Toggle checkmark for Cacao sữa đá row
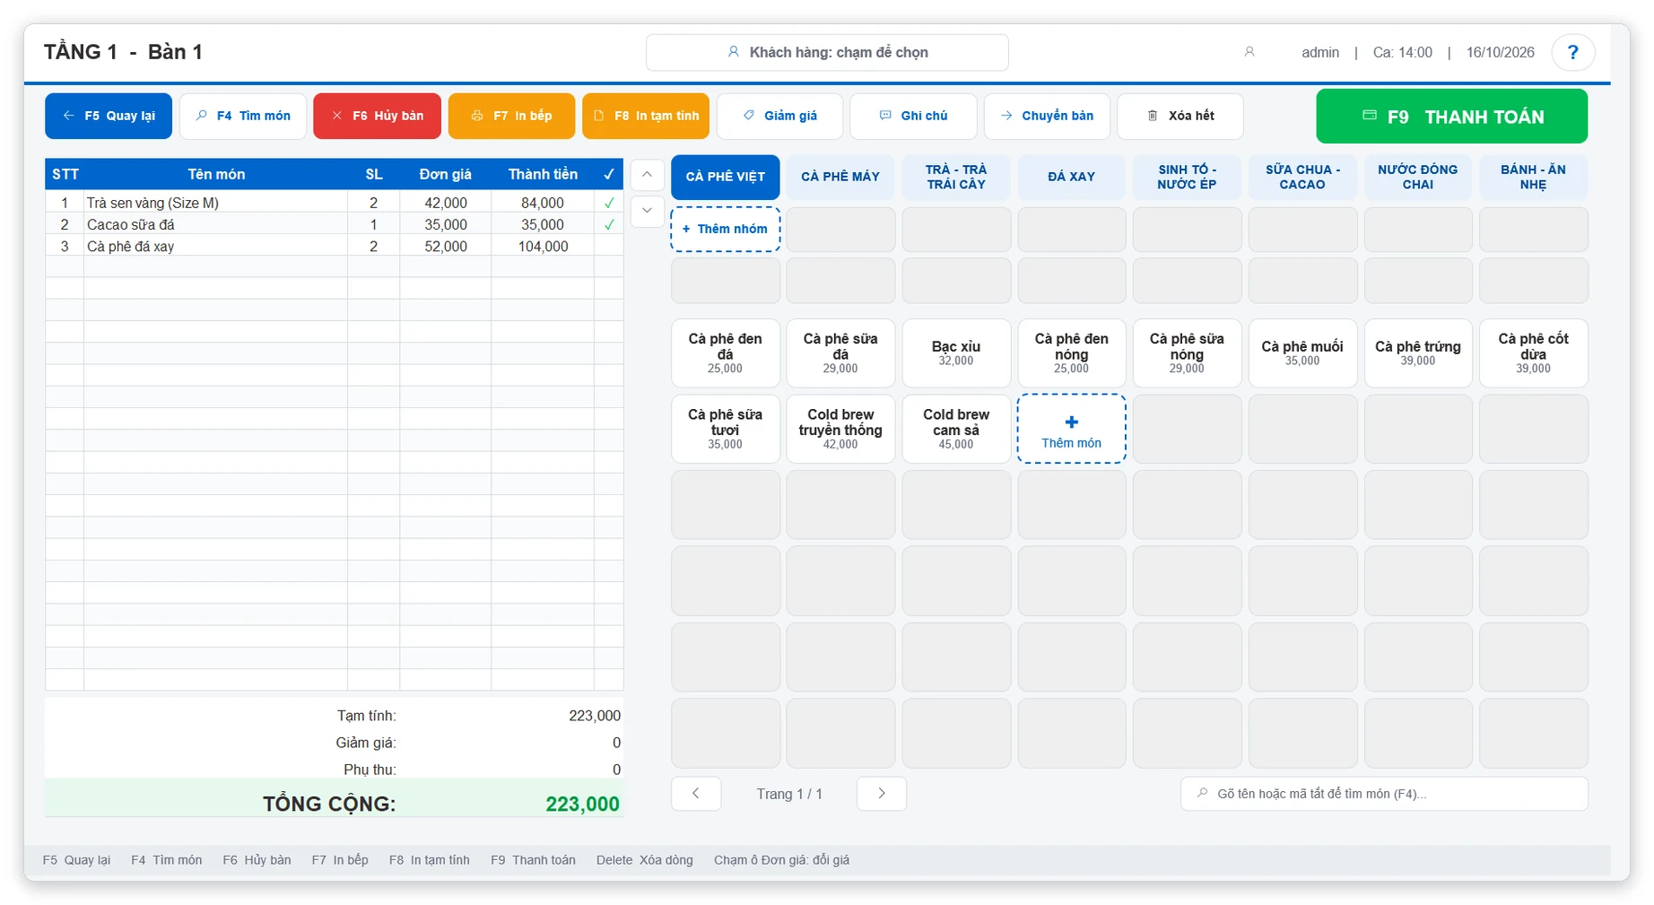Image resolution: width=1654 pixels, height=905 pixels. (x=609, y=224)
